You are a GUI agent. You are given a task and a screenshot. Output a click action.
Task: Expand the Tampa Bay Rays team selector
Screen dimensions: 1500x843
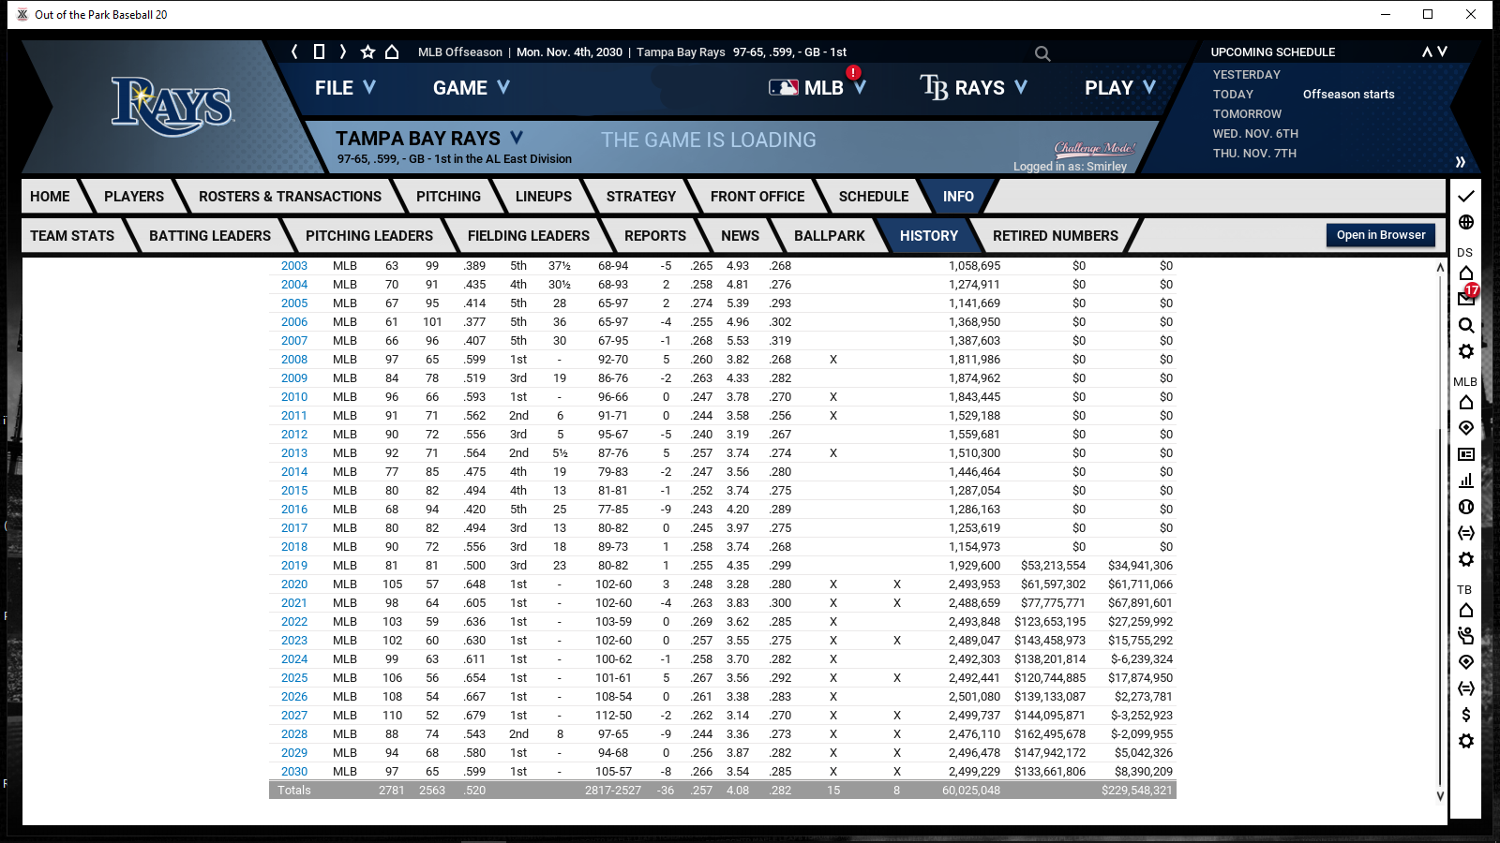coord(429,139)
